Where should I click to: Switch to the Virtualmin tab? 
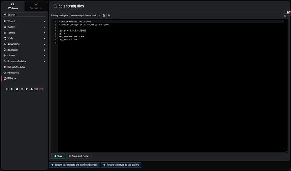[x=36, y=6]
